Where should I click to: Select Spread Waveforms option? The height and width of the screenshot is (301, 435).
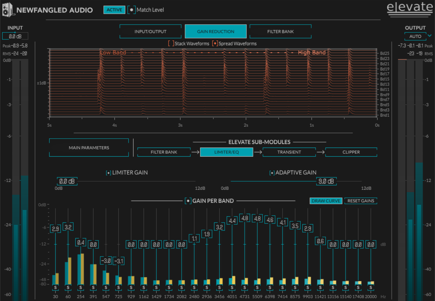(215, 43)
